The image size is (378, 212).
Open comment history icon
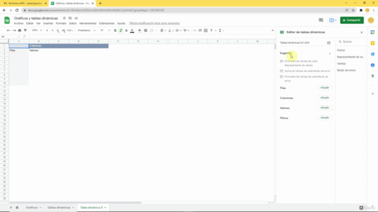coord(321,20)
